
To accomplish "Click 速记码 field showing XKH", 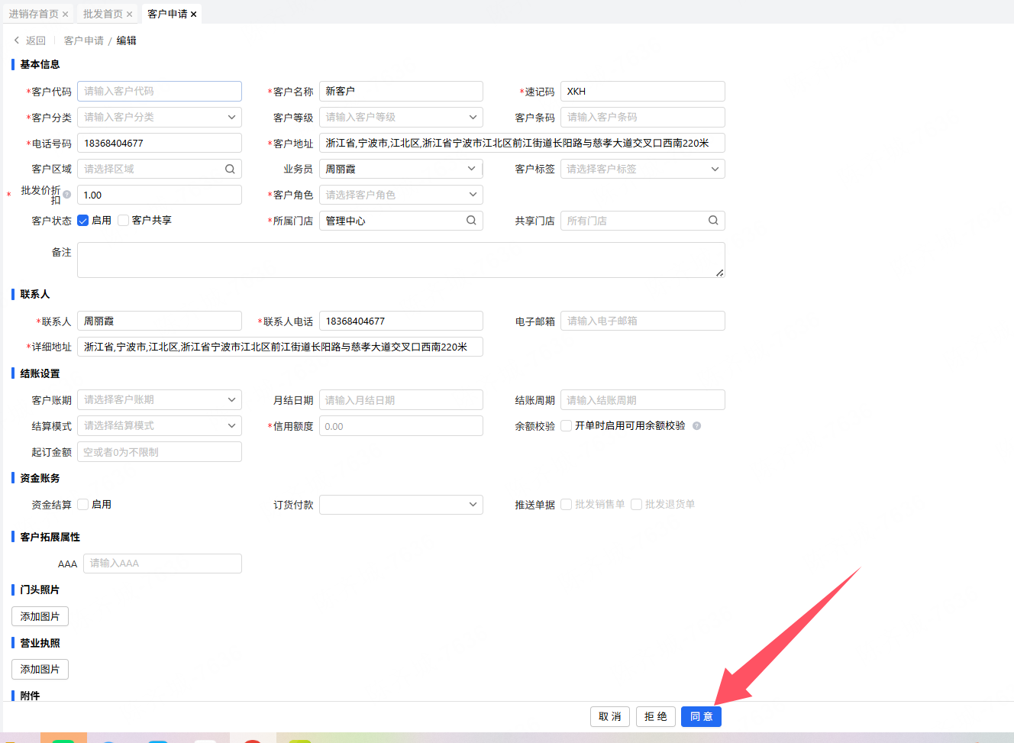I will point(643,91).
